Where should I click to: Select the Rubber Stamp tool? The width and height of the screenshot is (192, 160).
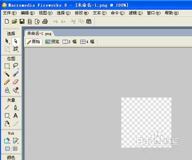[x=16, y=90]
